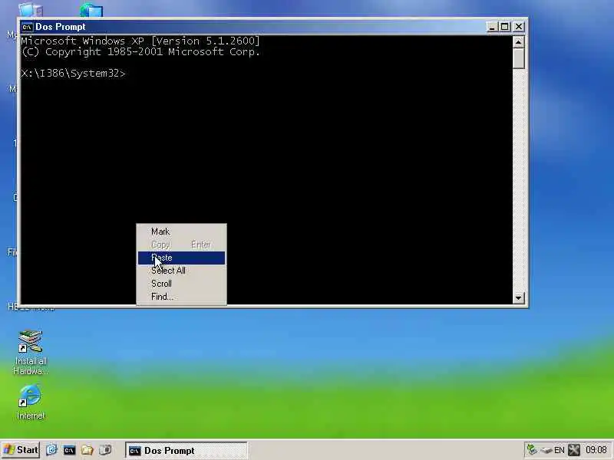Image resolution: width=614 pixels, height=460 pixels.
Task: Click the scrollbar down arrow
Action: (x=518, y=297)
